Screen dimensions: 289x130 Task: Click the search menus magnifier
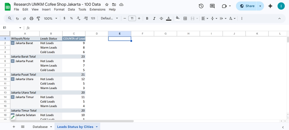[x=10, y=18]
